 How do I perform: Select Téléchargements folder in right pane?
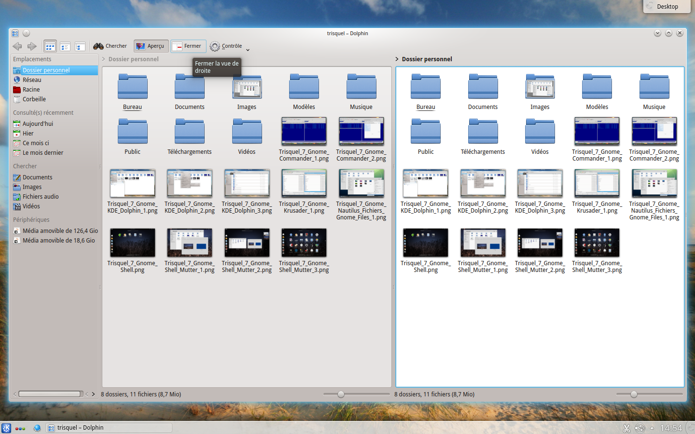(x=483, y=136)
